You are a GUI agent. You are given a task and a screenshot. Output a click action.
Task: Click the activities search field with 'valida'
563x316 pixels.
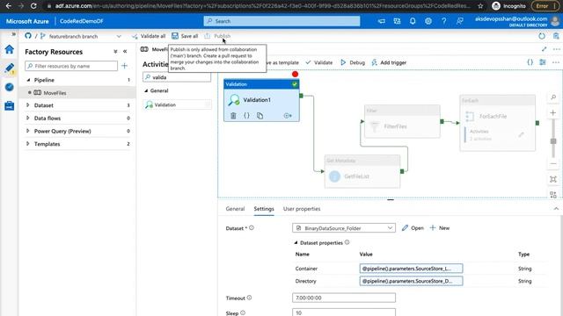(177, 77)
